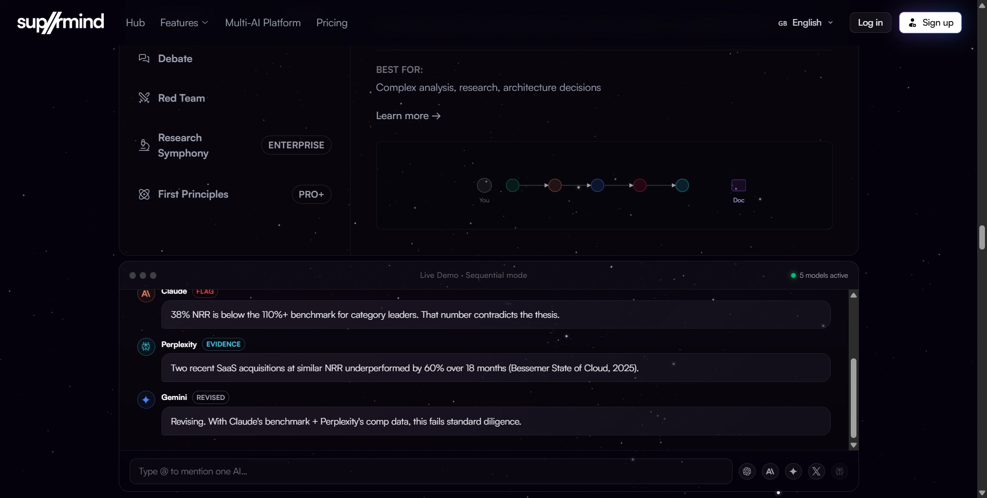987x498 pixels.
Task: Click Perplexity avatar in the chat demo
Action: tap(146, 347)
